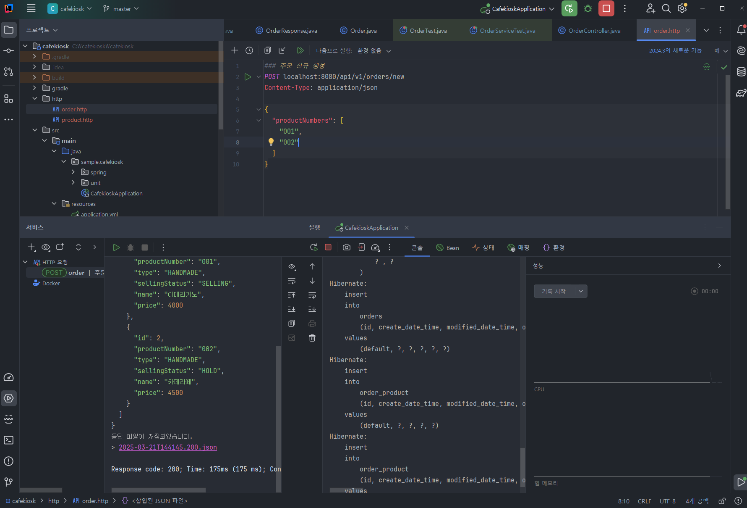Switch to OrderController.java tab
The width and height of the screenshot is (747, 508).
click(x=589, y=30)
